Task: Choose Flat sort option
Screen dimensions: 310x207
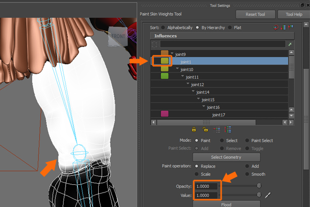Action: (230, 27)
